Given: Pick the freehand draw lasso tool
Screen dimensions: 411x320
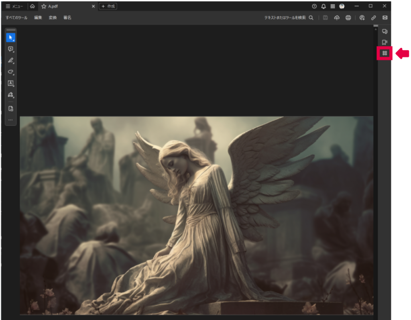Looking at the screenshot, I should pyautogui.click(x=11, y=72).
